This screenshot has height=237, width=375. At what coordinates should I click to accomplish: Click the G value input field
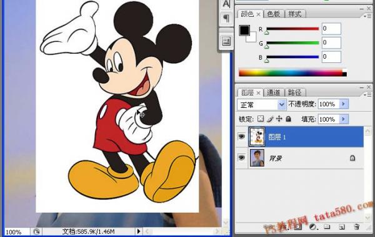tap(331, 42)
